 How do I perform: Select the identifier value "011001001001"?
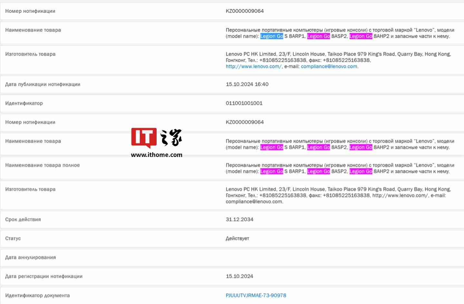click(x=244, y=103)
